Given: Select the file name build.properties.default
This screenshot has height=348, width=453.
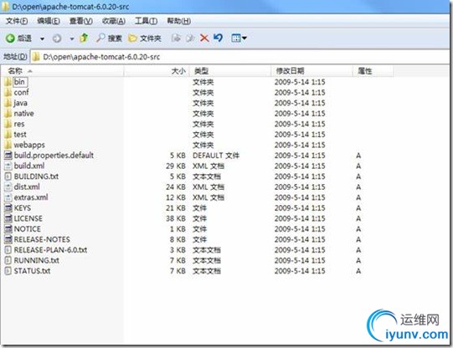Looking at the screenshot, I should (x=54, y=156).
